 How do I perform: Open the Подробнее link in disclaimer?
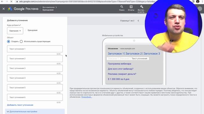click(87, 97)
